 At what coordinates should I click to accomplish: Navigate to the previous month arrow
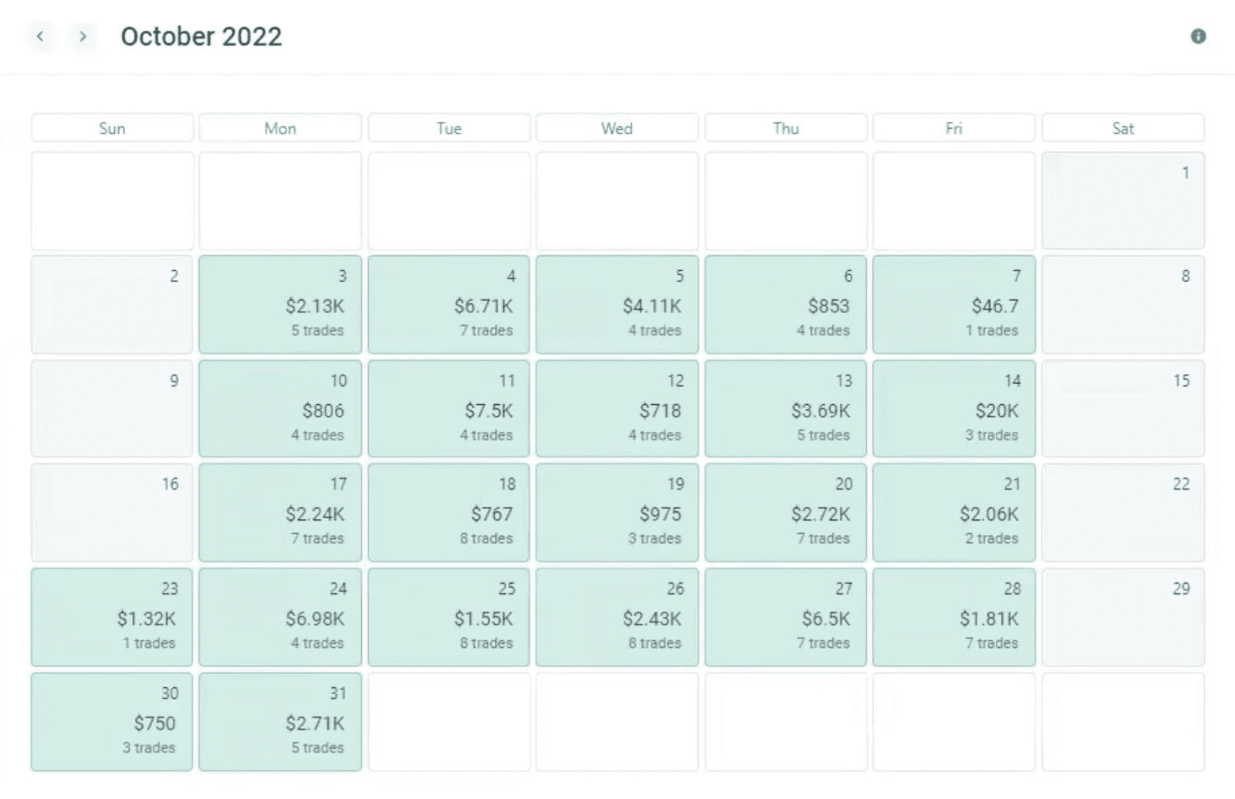coord(42,36)
